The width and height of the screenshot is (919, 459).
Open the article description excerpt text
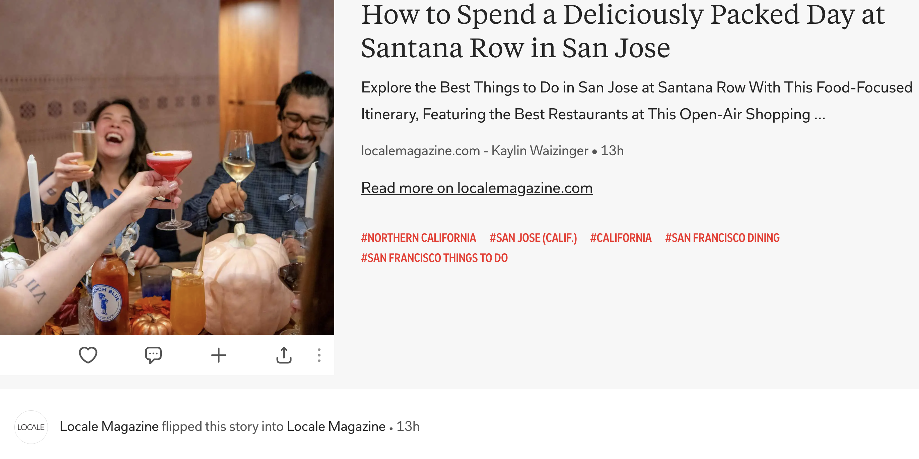[636, 101]
